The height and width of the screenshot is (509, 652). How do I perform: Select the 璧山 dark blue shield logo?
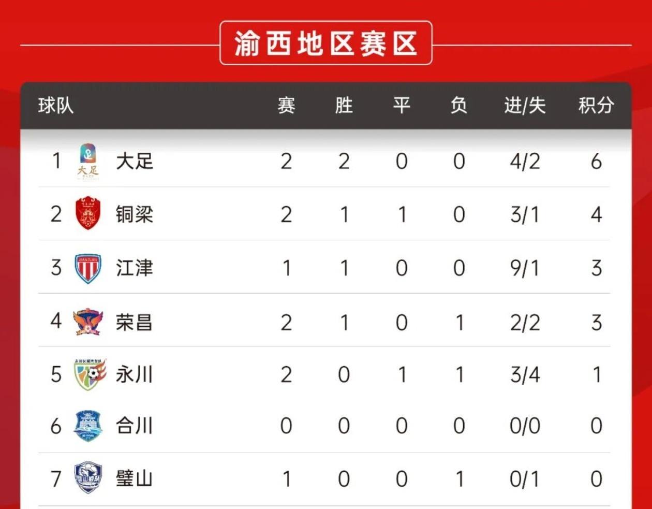[x=88, y=478]
